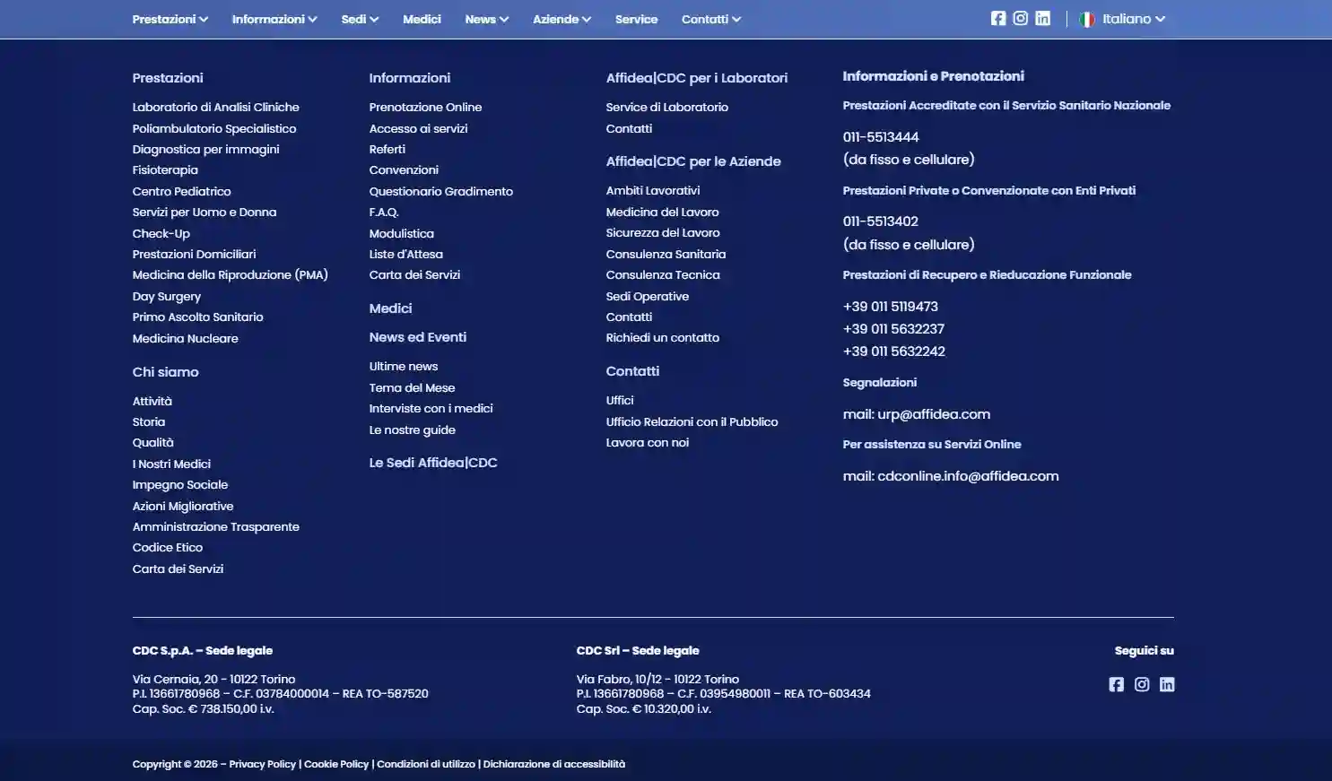The image size is (1332, 781).
Task: Click Facebook icon under Seguici su
Action: point(1116,684)
